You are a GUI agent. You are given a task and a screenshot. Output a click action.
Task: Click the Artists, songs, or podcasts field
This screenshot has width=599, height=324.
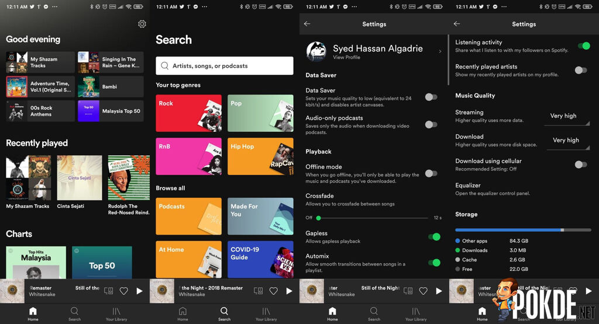point(225,65)
